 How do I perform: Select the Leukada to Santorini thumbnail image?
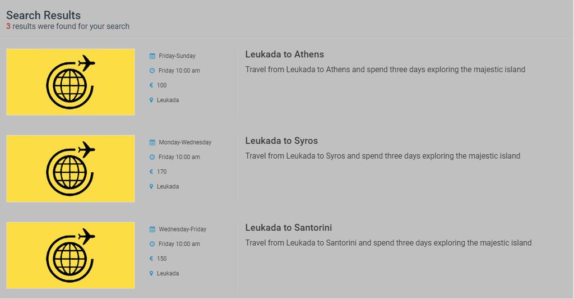pyautogui.click(x=71, y=255)
